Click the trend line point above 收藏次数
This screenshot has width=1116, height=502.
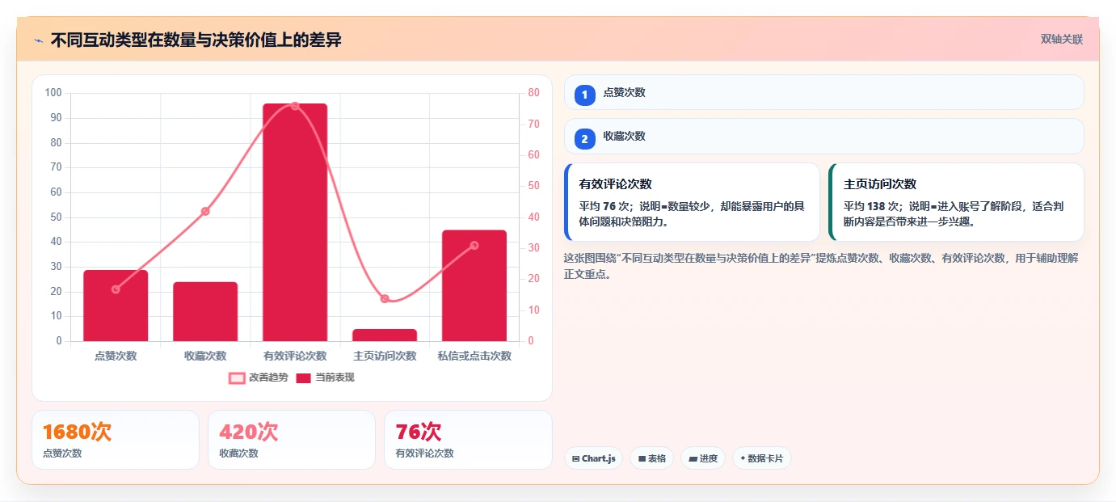pos(205,211)
